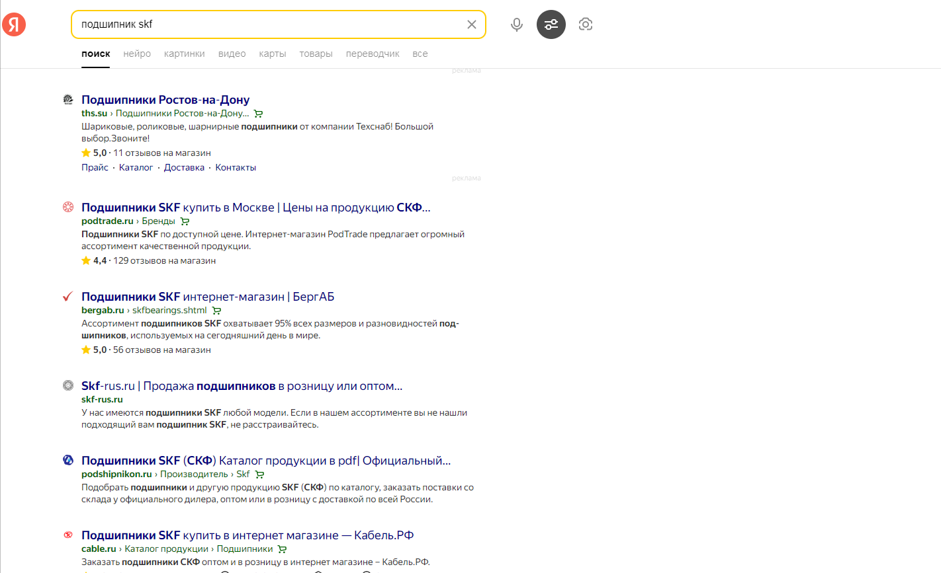
Task: Click shopping cart icon next to podtrade.ru
Action: (185, 221)
